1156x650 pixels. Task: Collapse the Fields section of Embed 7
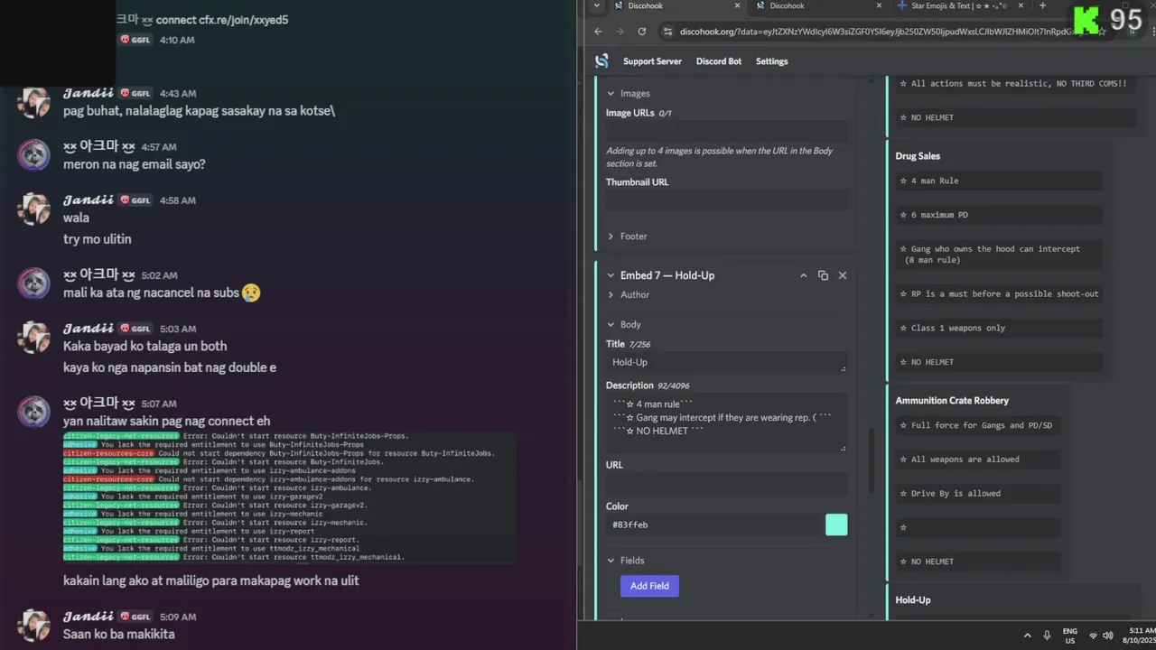click(x=625, y=561)
